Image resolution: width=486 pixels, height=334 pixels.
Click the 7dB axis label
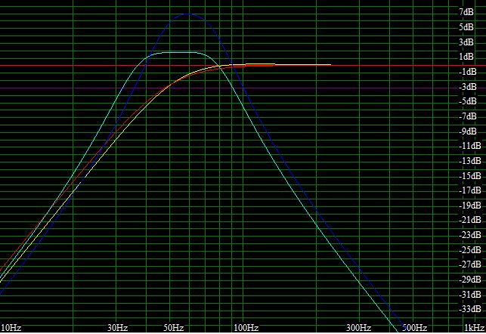point(466,12)
